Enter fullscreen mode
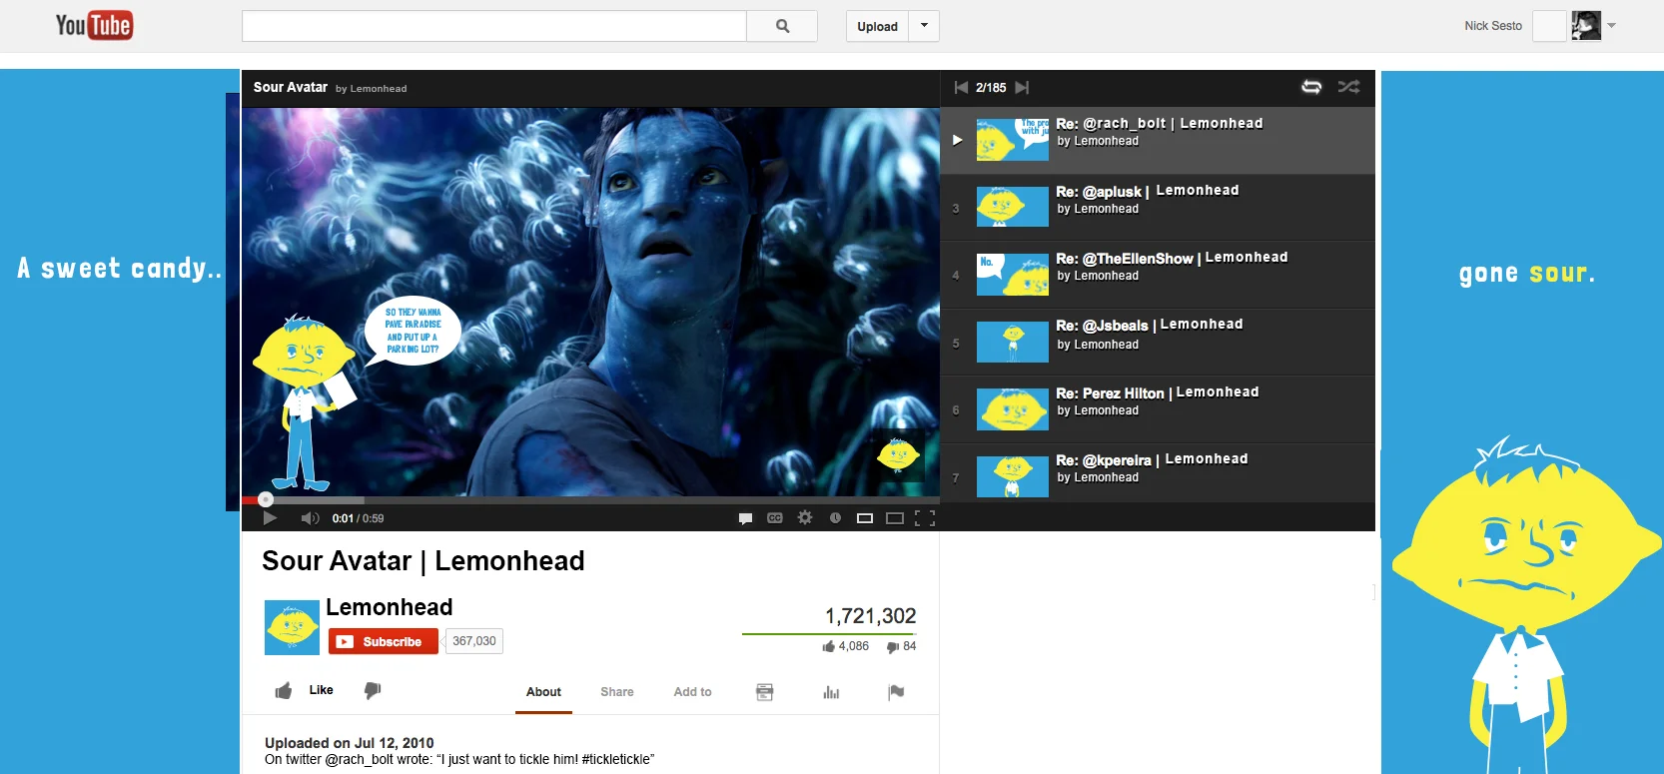 pos(925,518)
